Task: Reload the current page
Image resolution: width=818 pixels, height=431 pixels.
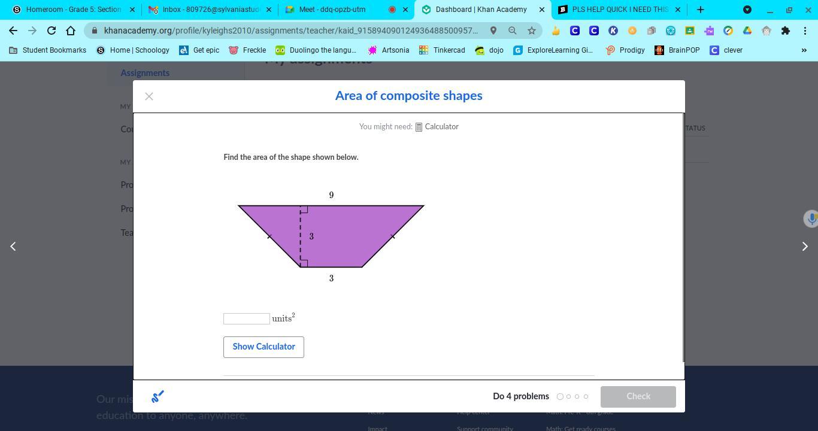Action: [51, 31]
